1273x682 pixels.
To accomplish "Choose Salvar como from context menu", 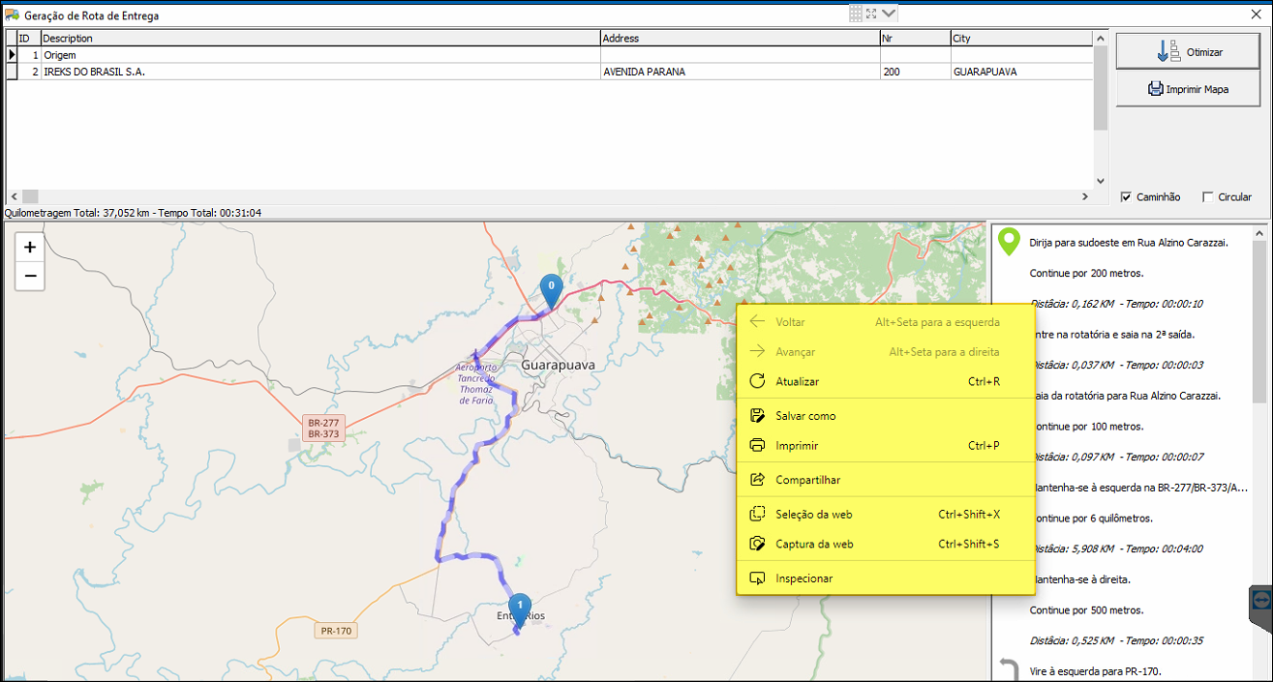I will 885,416.
